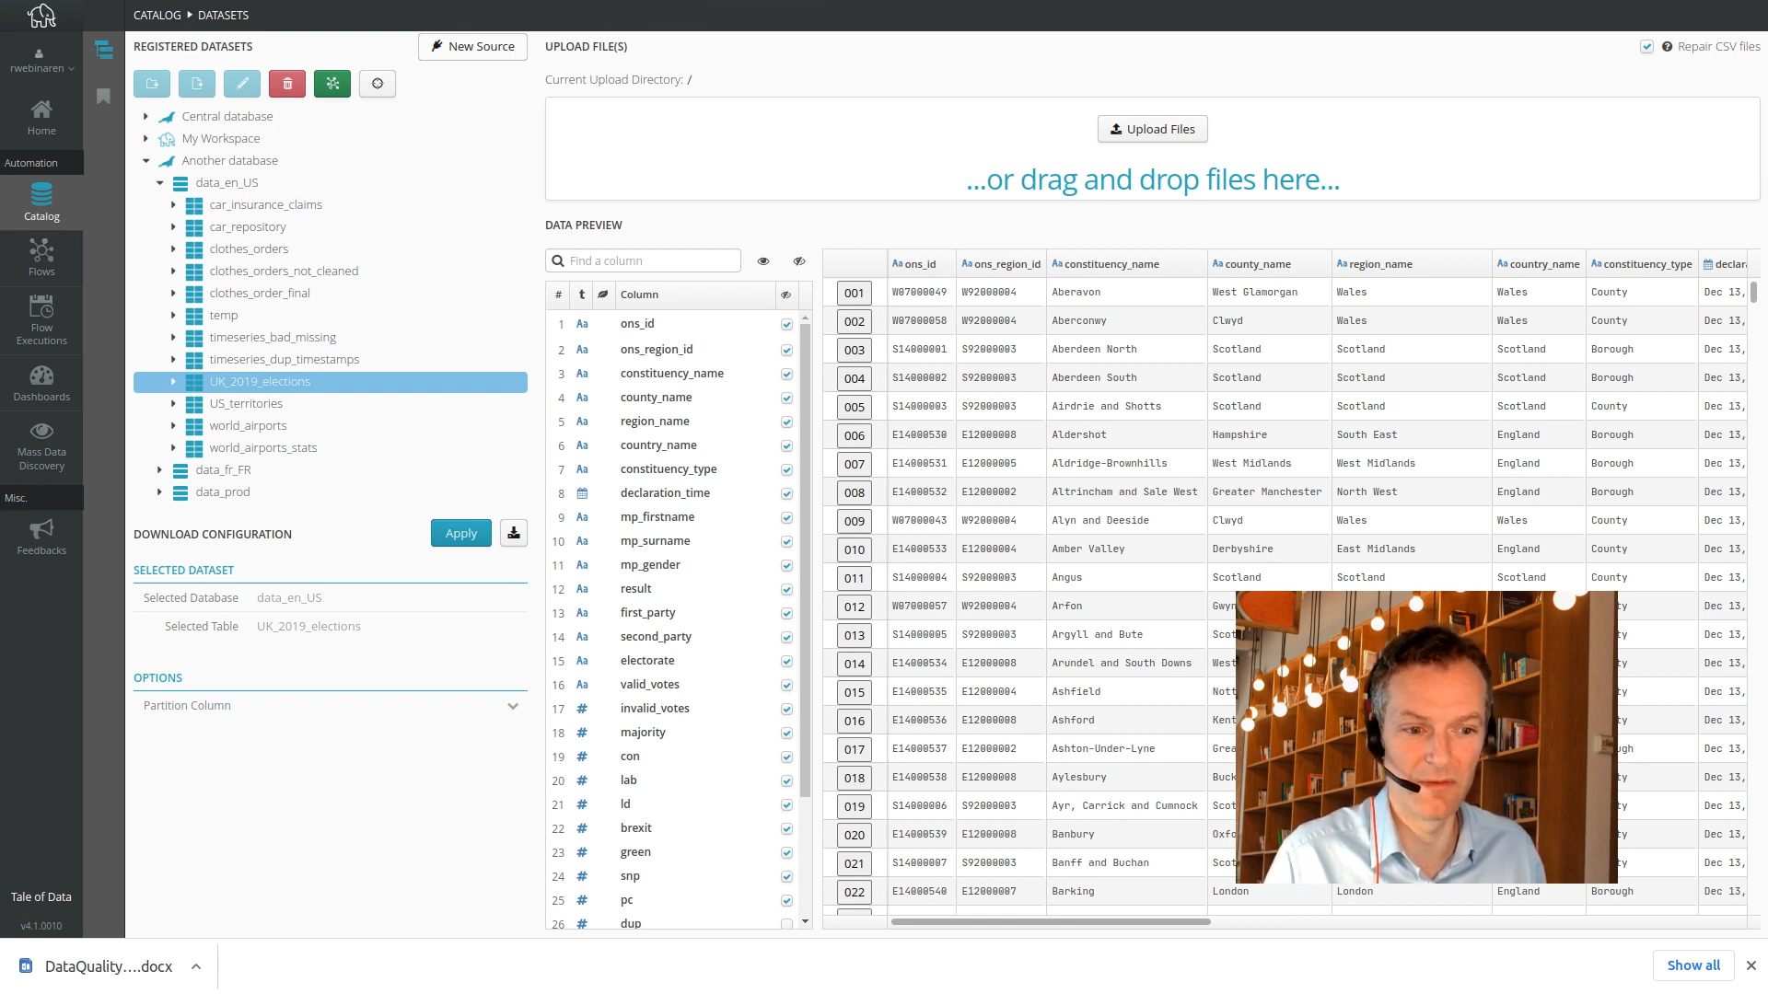Uncheck the constituency_name column checkbox
Viewport: 1768px width, 994px height.
786,375
